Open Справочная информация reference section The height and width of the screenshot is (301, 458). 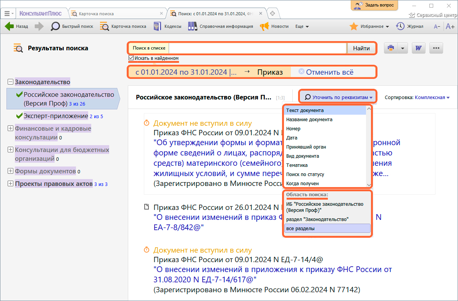(221, 26)
